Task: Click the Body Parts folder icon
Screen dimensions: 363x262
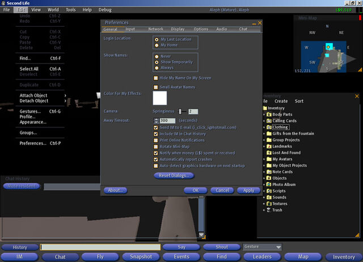Action: point(269,115)
